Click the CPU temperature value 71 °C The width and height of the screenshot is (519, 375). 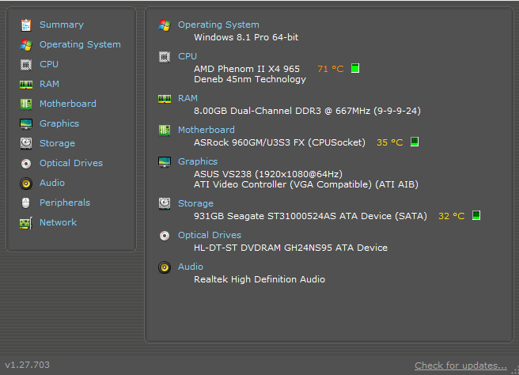[331, 69]
